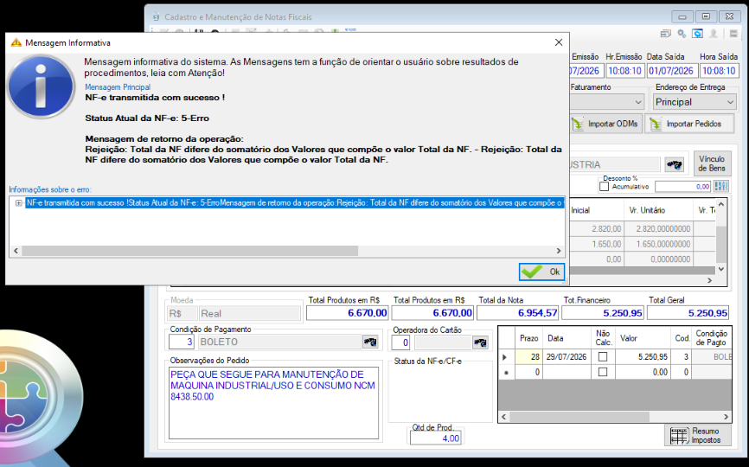Click the info icon in the message dialog
Image resolution: width=749 pixels, height=467 pixels.
[x=41, y=86]
